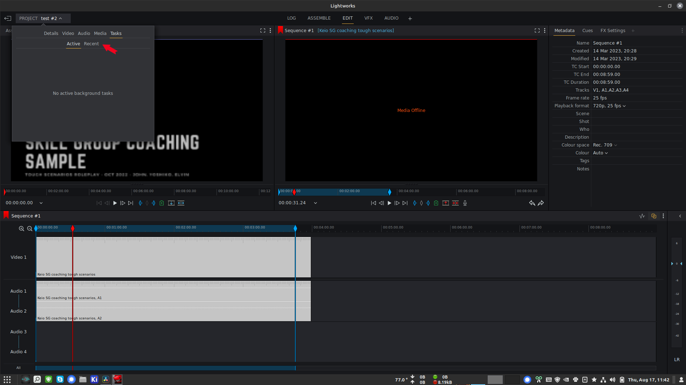Screen dimensions: 686x385
Task: Open the FX Settings panel tab
Action: [613, 31]
